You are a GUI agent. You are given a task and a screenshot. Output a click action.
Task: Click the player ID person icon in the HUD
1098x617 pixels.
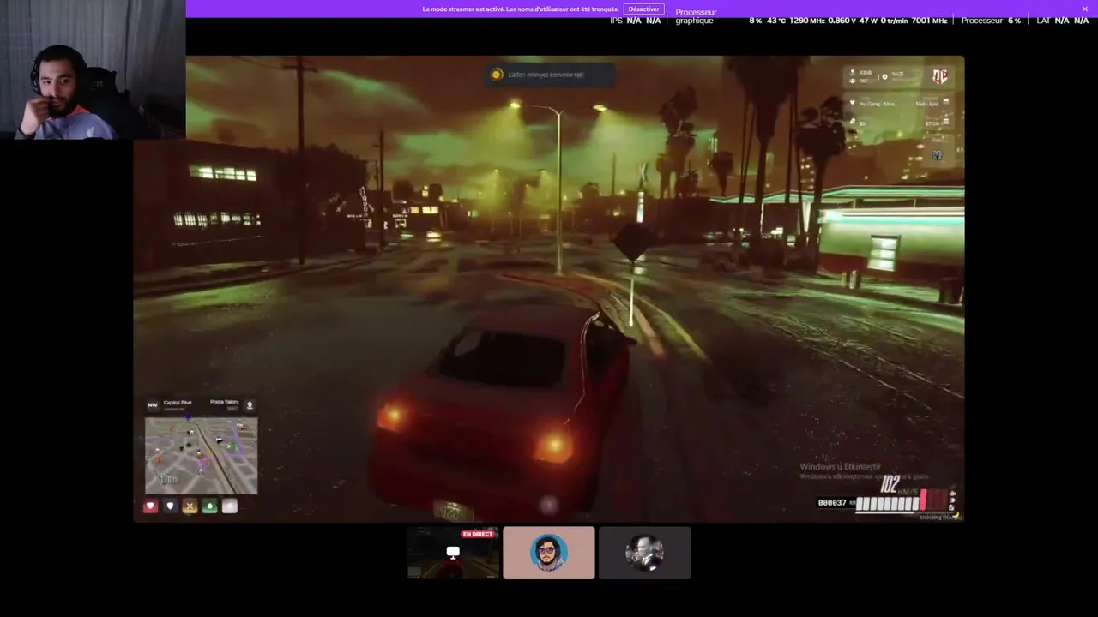click(852, 72)
